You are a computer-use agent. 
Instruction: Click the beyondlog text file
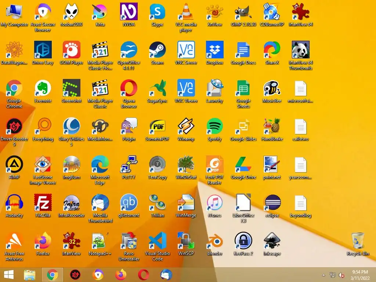(x=300, y=206)
